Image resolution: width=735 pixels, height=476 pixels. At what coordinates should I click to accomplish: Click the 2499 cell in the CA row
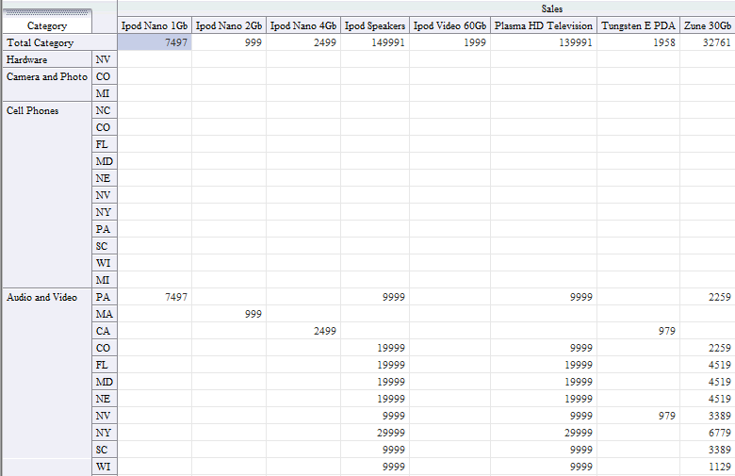(303, 331)
